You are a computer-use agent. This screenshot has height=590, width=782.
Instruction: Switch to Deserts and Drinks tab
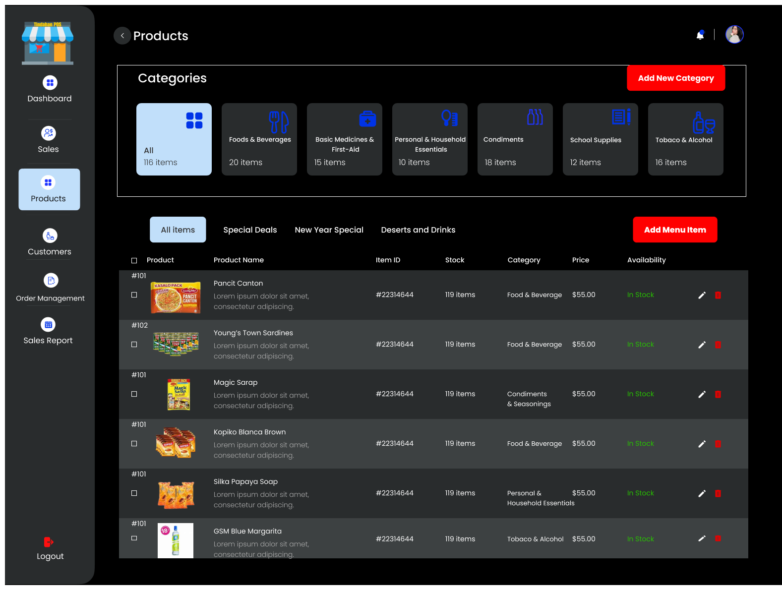point(418,230)
